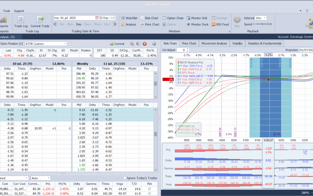The image size is (313, 196).
Task: Open the Option Chain window
Action: 173,18
